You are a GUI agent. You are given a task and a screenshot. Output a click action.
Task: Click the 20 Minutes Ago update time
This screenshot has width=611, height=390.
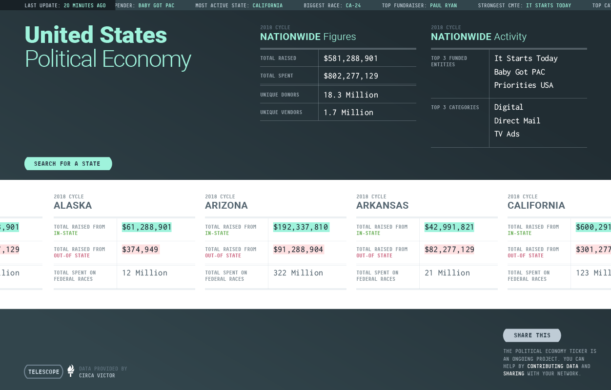84,5
